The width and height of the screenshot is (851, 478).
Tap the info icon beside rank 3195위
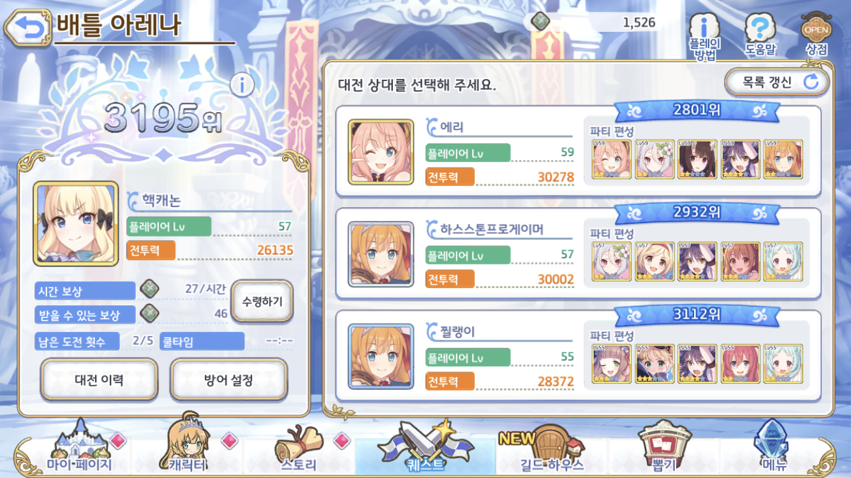[242, 84]
